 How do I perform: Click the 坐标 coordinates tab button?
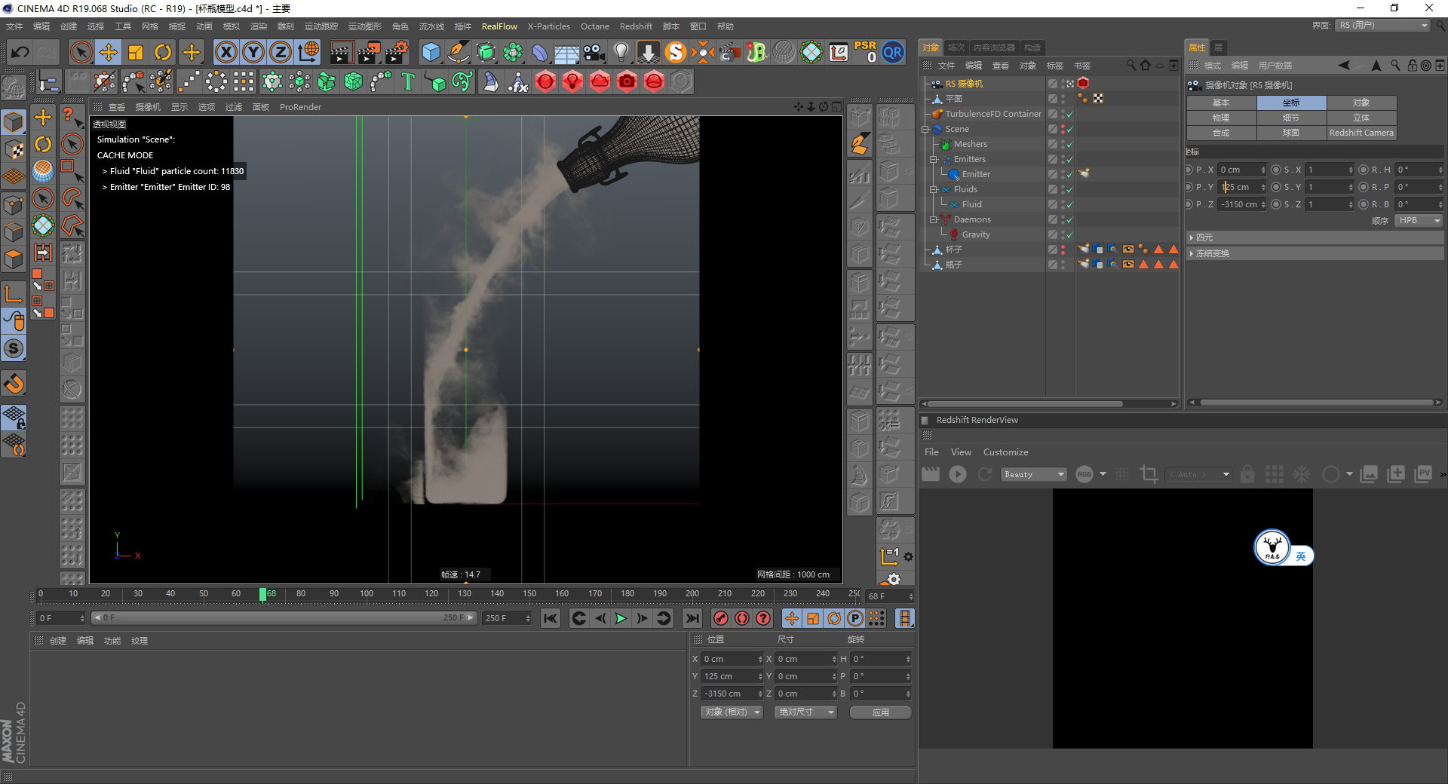[1291, 103]
